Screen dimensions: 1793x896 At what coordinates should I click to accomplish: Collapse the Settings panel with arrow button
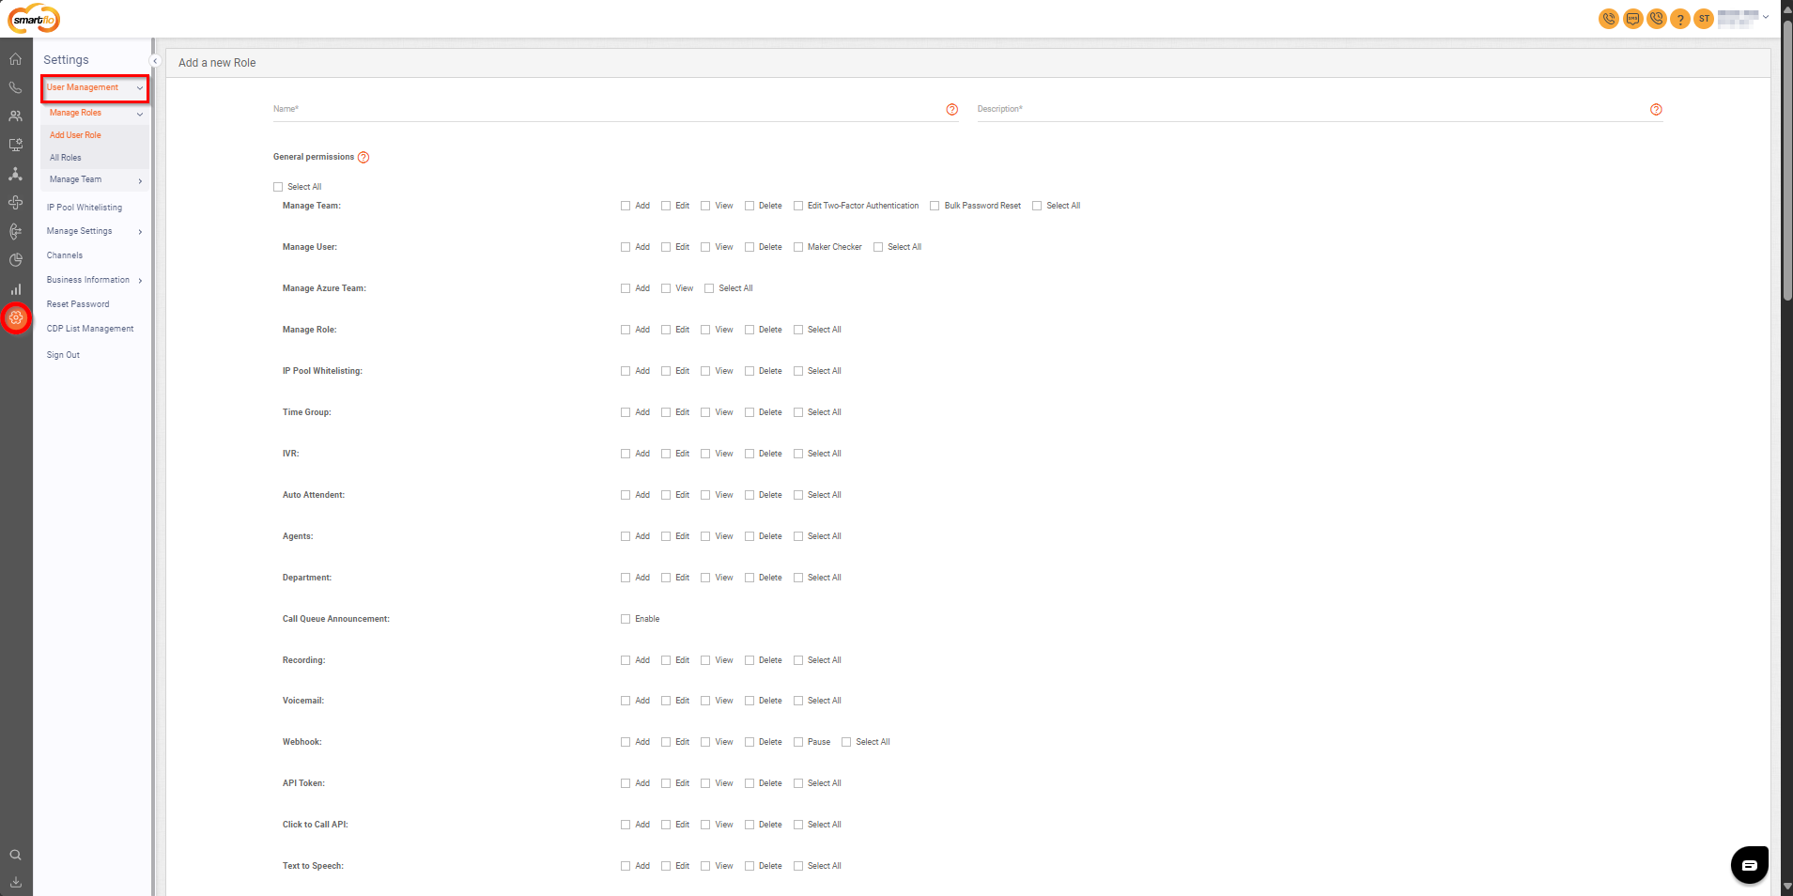click(155, 61)
